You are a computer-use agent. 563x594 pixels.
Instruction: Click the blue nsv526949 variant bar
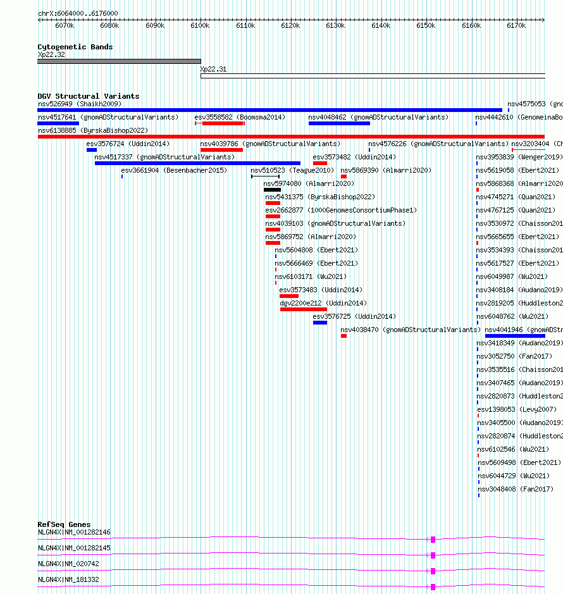[x=269, y=110]
